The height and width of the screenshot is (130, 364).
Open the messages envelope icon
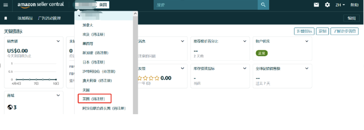[316, 5]
